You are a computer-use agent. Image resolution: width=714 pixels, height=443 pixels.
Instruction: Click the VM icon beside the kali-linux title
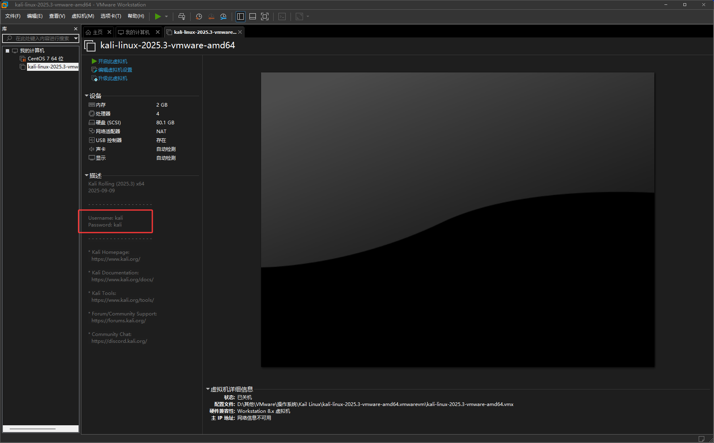(90, 46)
